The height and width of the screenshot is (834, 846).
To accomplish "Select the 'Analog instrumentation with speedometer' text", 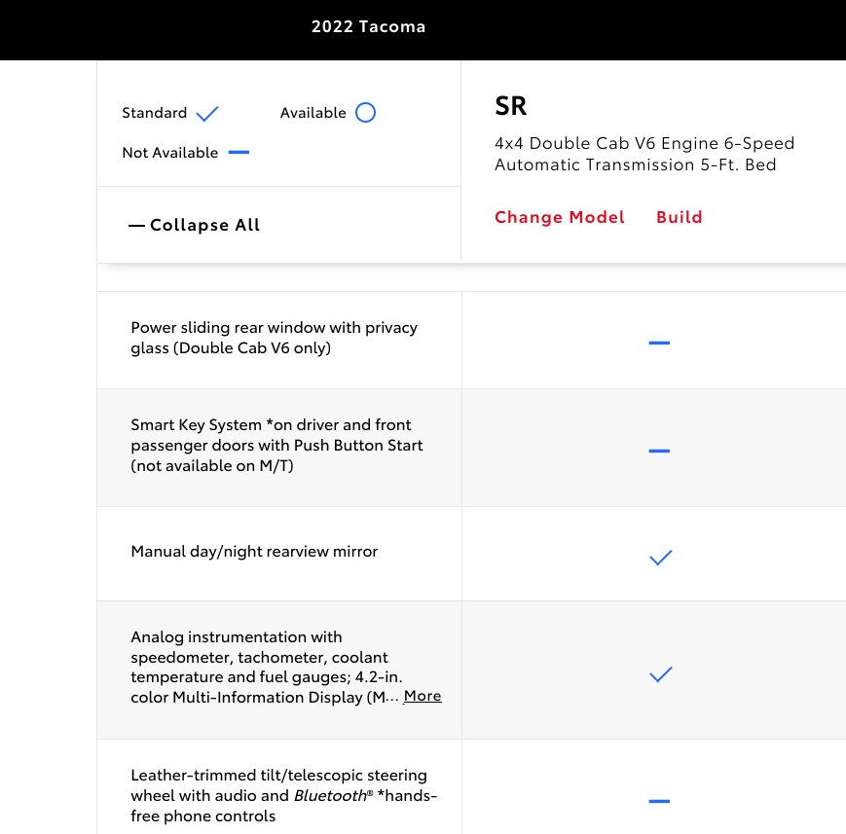I will coord(267,668).
